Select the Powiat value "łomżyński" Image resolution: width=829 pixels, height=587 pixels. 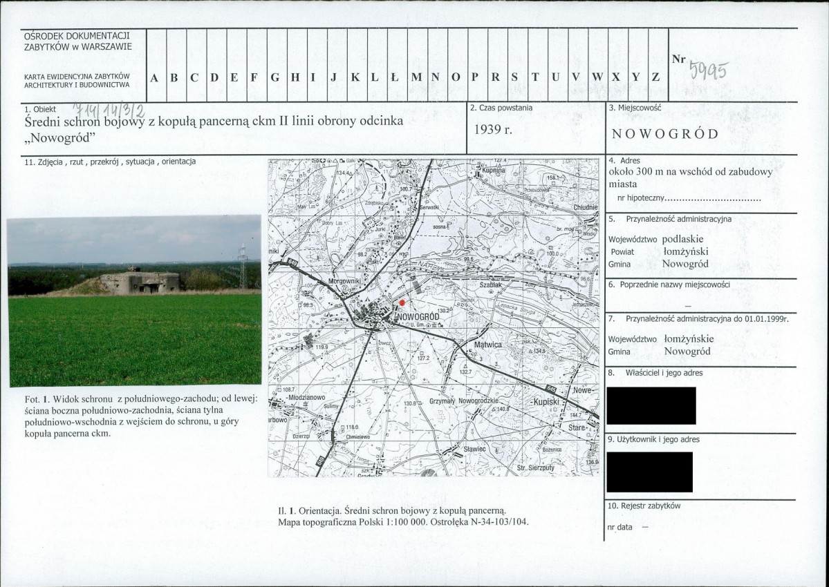(x=686, y=252)
